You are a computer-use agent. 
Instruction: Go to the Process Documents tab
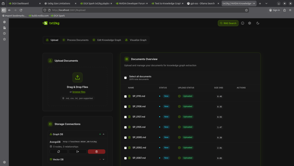click(x=76, y=40)
